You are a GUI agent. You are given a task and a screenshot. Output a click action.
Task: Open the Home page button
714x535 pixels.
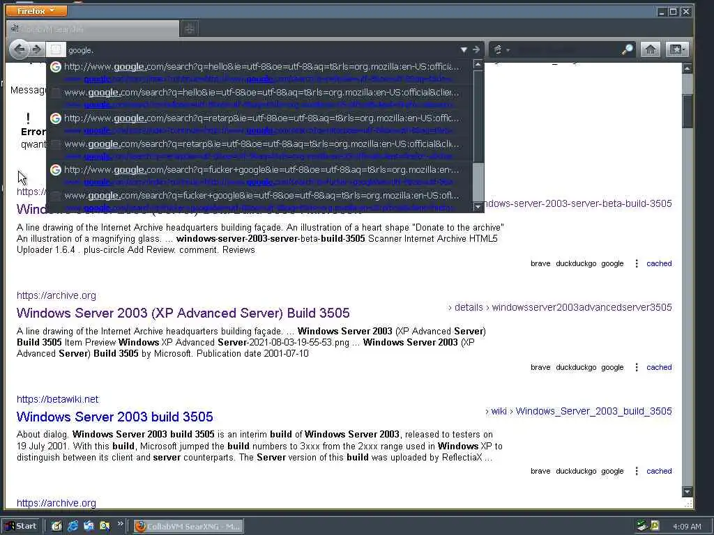[x=651, y=49]
